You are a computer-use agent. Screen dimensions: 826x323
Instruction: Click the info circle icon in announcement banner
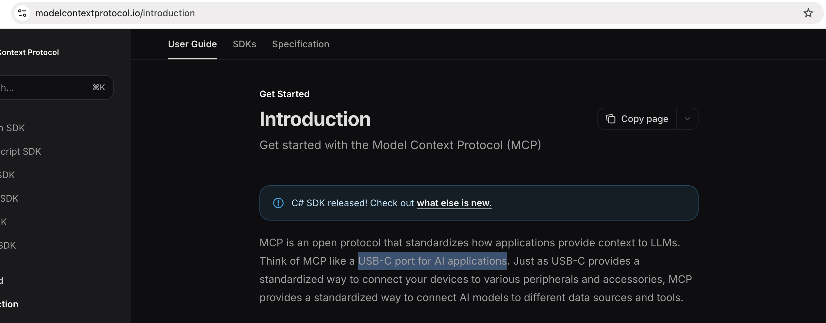tap(278, 203)
